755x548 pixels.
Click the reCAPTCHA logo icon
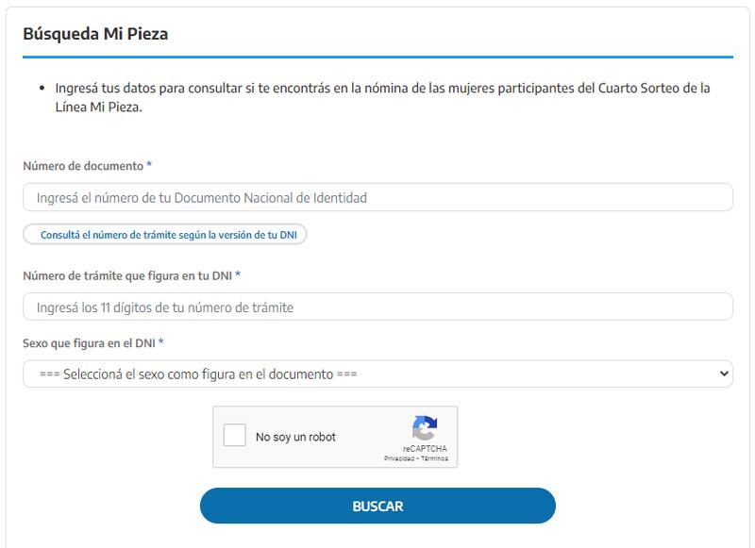tap(425, 428)
